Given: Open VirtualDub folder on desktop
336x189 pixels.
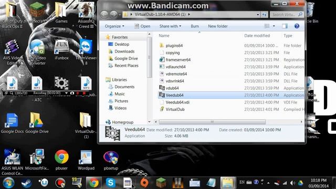Looking at the screenshot, I should tap(86, 125).
